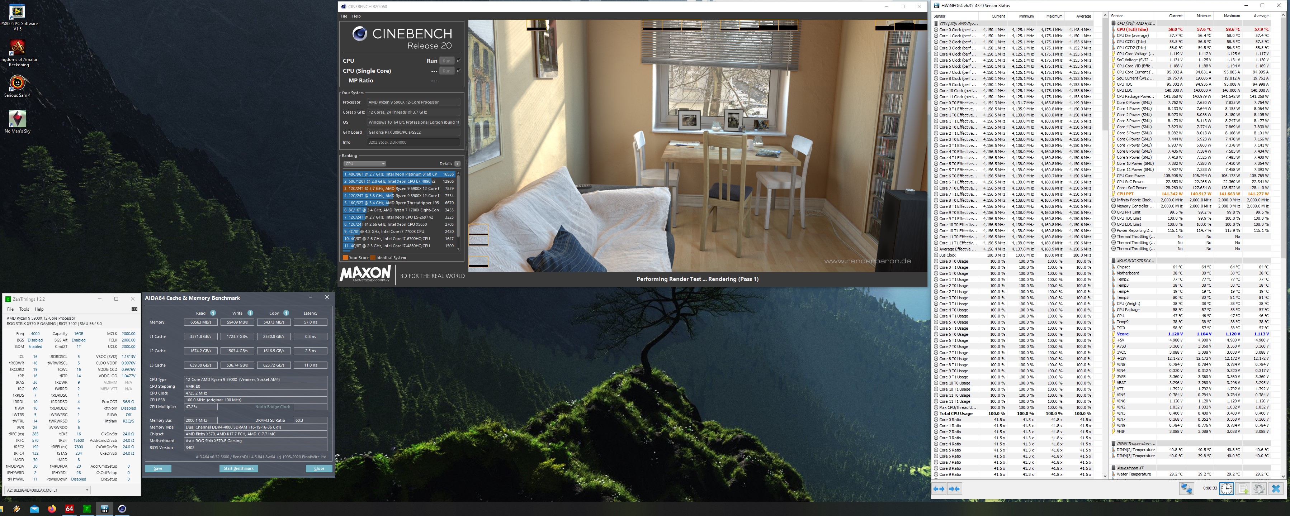This screenshot has width=1290, height=516.
Task: Expand ranking Details arrow in Cinebench
Action: click(457, 164)
